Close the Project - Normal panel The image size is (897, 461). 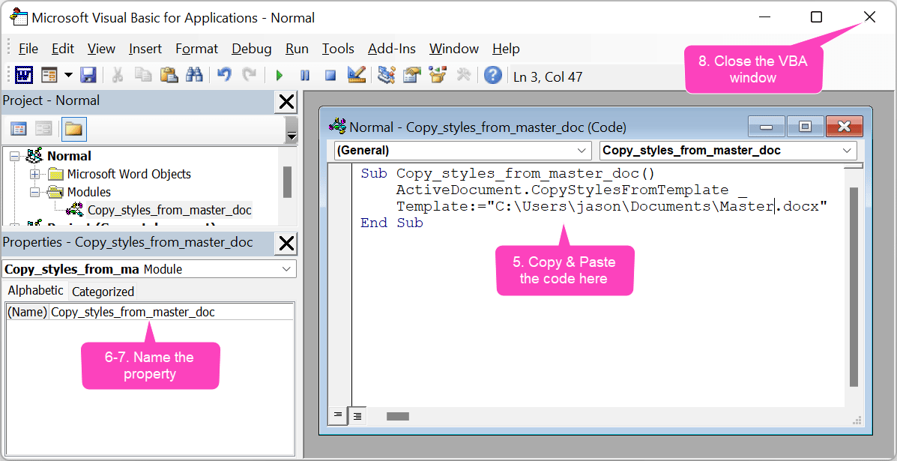[286, 103]
